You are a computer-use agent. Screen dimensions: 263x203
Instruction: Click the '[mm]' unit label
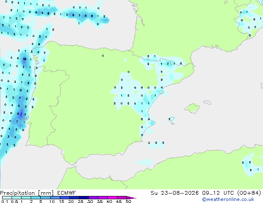(46, 193)
